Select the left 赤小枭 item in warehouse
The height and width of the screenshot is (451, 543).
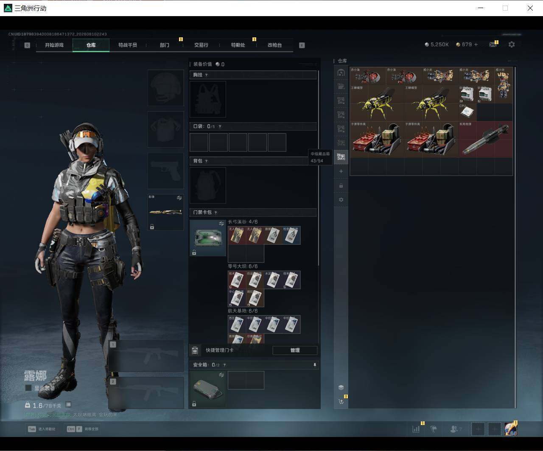click(368, 76)
